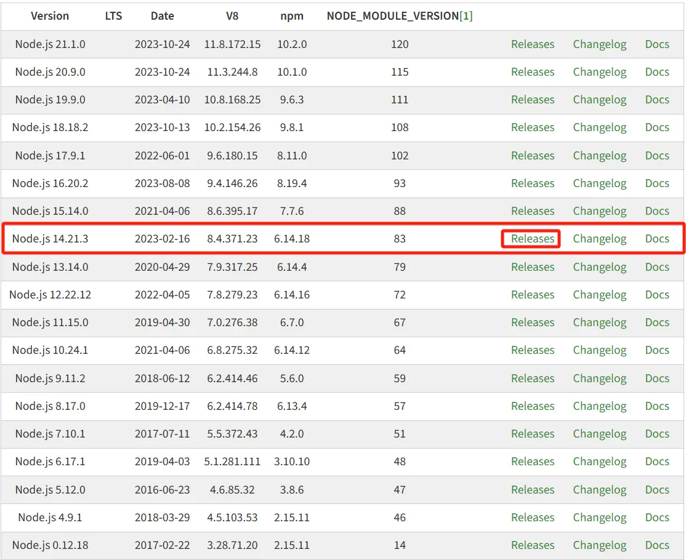Open Changelog for Node.js 17.9.1
The height and width of the screenshot is (560, 686).
click(x=599, y=156)
